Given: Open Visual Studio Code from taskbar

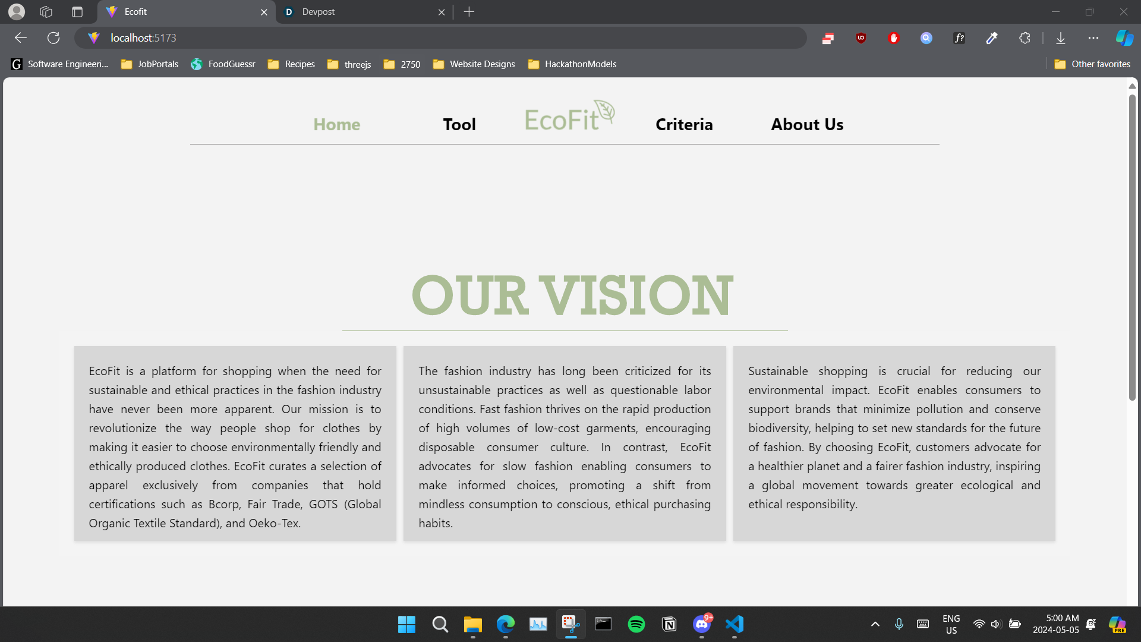Looking at the screenshot, I should coord(735,624).
